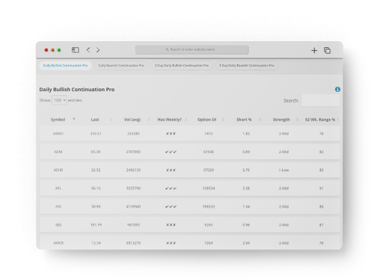This screenshot has height=280, width=372.
Task: Click the blue info icon
Action: (337, 89)
